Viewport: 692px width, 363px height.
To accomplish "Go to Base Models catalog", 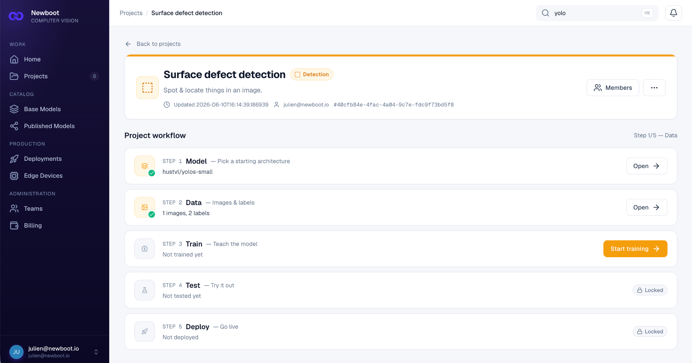I will 54,109.
